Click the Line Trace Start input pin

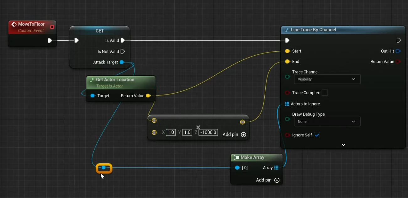[x=287, y=51]
